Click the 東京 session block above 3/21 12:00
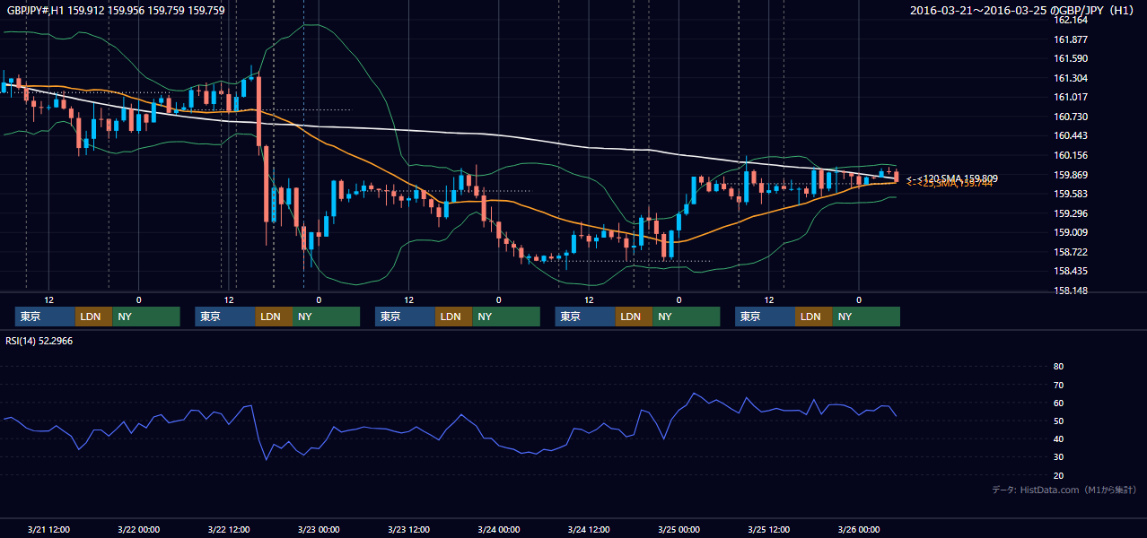 pyautogui.click(x=45, y=317)
